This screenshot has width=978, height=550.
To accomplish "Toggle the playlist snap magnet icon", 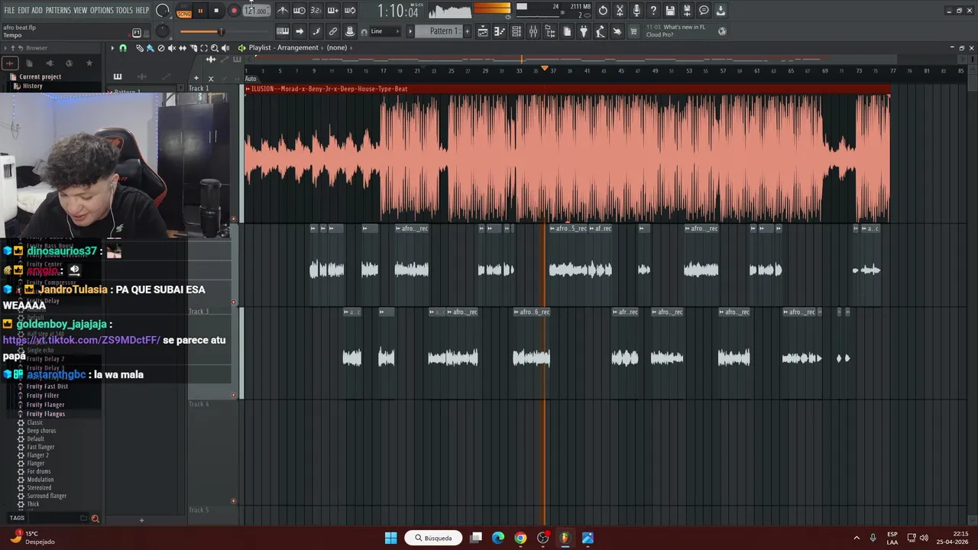I will coord(123,48).
